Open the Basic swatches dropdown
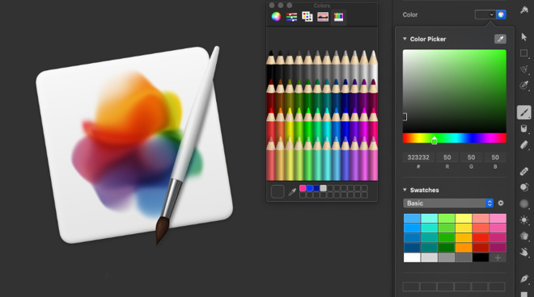This screenshot has width=534, height=297. [x=448, y=203]
